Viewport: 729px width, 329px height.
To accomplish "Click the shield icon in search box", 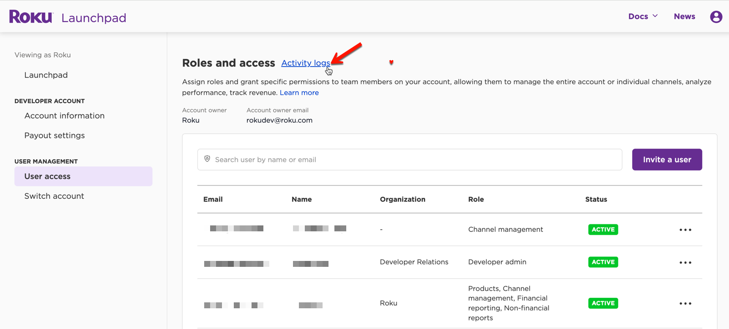I will pyautogui.click(x=207, y=159).
